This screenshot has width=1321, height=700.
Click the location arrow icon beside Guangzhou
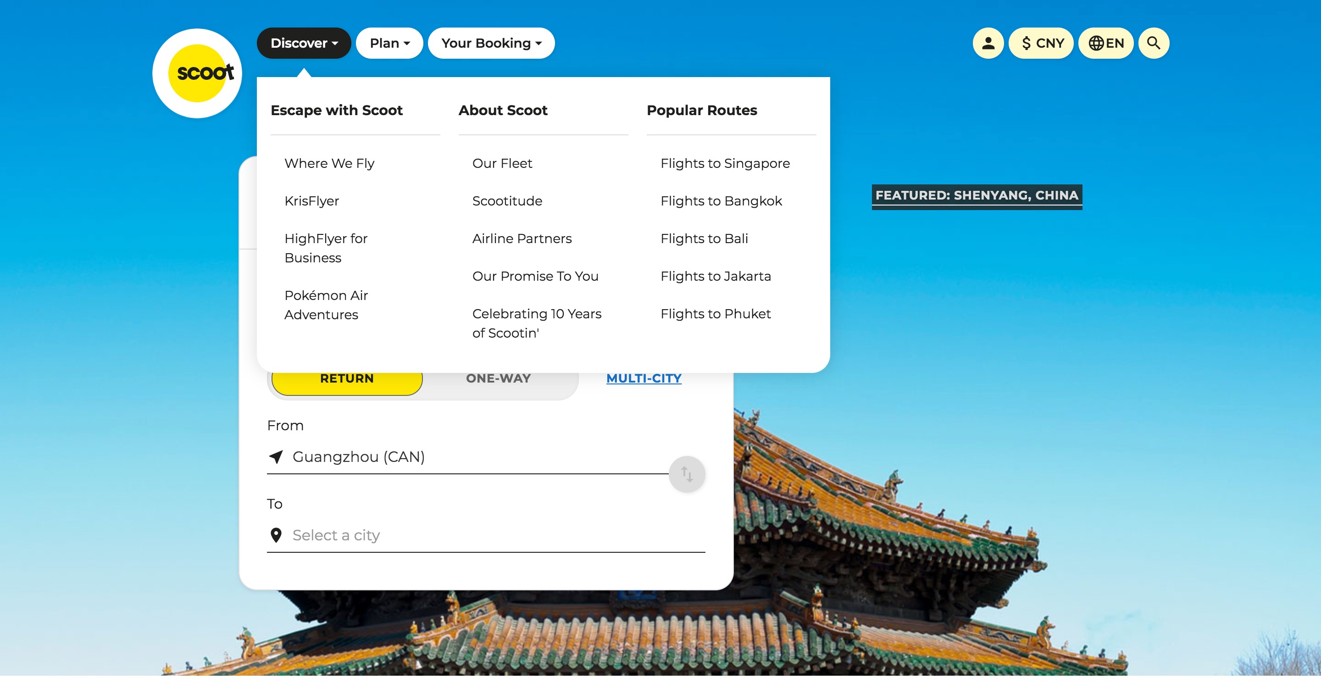tap(276, 456)
